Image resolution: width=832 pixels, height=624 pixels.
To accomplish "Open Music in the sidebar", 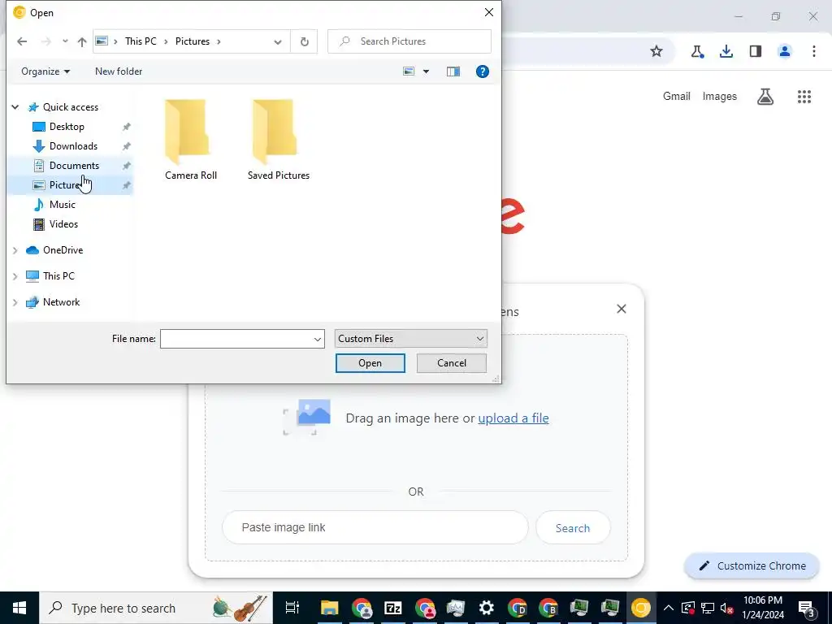I will coord(62,205).
